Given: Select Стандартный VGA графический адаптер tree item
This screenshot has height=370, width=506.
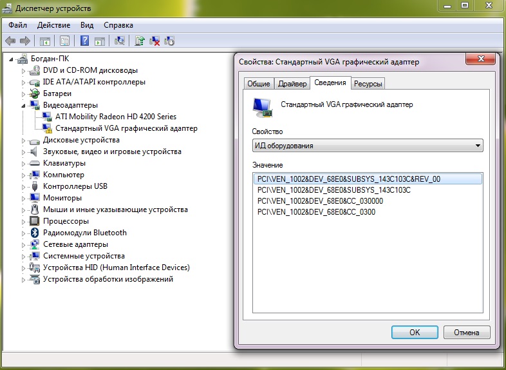Looking at the screenshot, I should pyautogui.click(x=126, y=128).
